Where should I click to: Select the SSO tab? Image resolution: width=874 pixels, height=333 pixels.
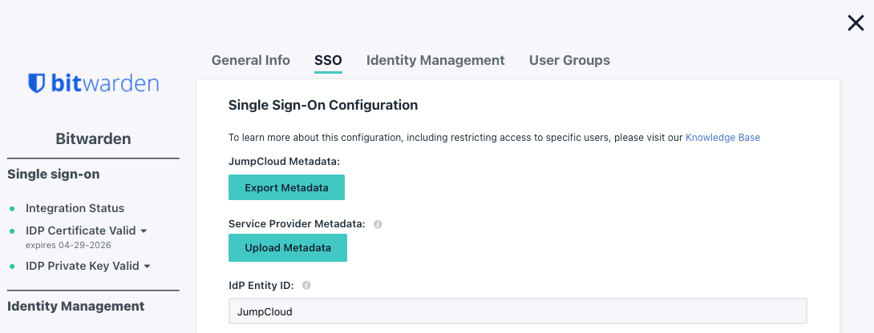point(328,60)
